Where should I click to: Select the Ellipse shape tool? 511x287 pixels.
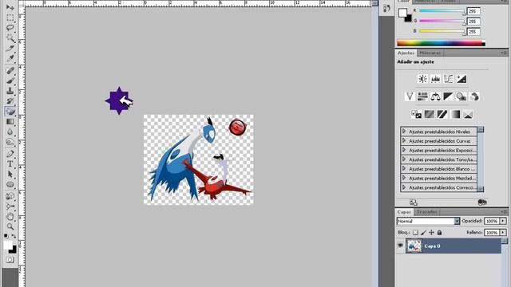pyautogui.click(x=10, y=184)
